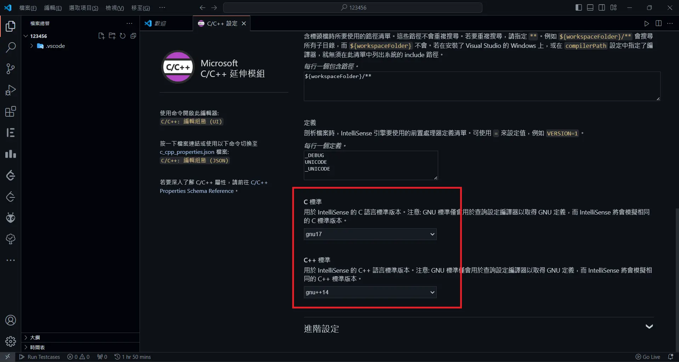Switch to the 歡迎 tab
This screenshot has width=679, height=362.
[x=161, y=23]
